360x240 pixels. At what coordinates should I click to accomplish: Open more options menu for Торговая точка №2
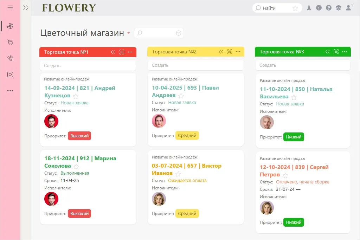[238, 52]
